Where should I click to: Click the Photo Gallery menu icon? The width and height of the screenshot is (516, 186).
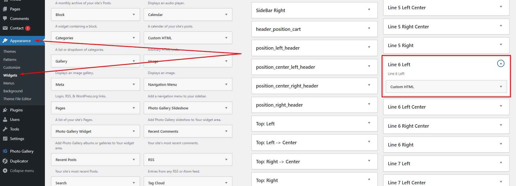pyautogui.click(x=5, y=151)
